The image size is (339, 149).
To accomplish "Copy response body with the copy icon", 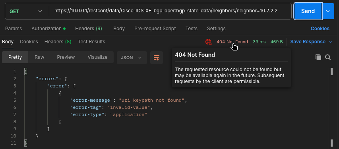I will pos(318,57).
